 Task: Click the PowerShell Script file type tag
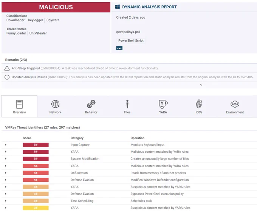click(x=131, y=40)
